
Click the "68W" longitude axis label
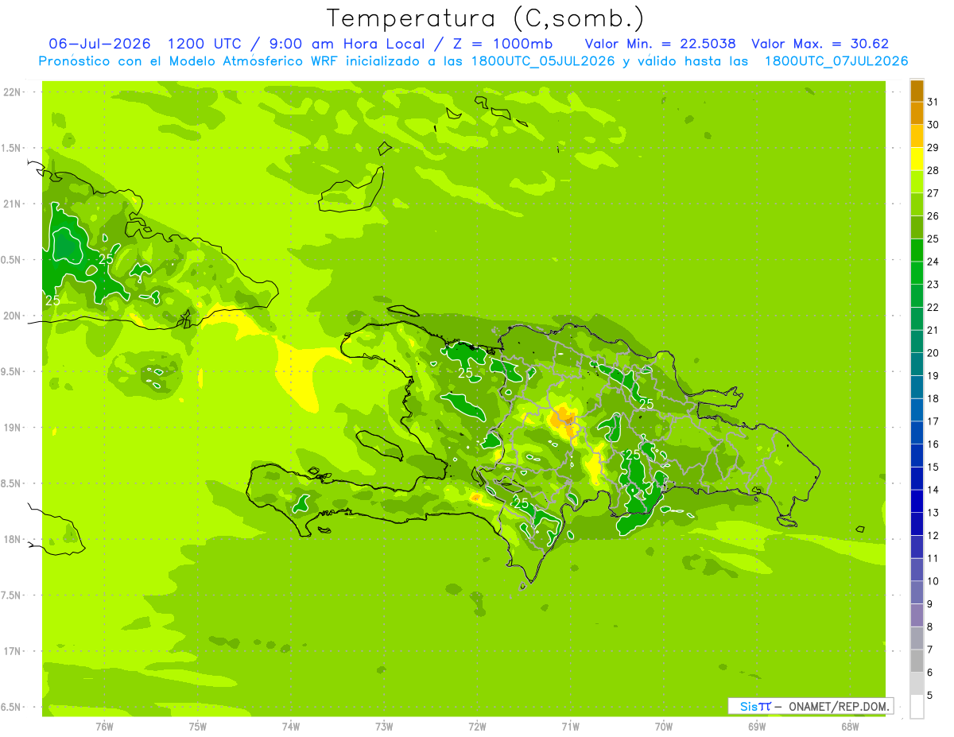pos(850,727)
